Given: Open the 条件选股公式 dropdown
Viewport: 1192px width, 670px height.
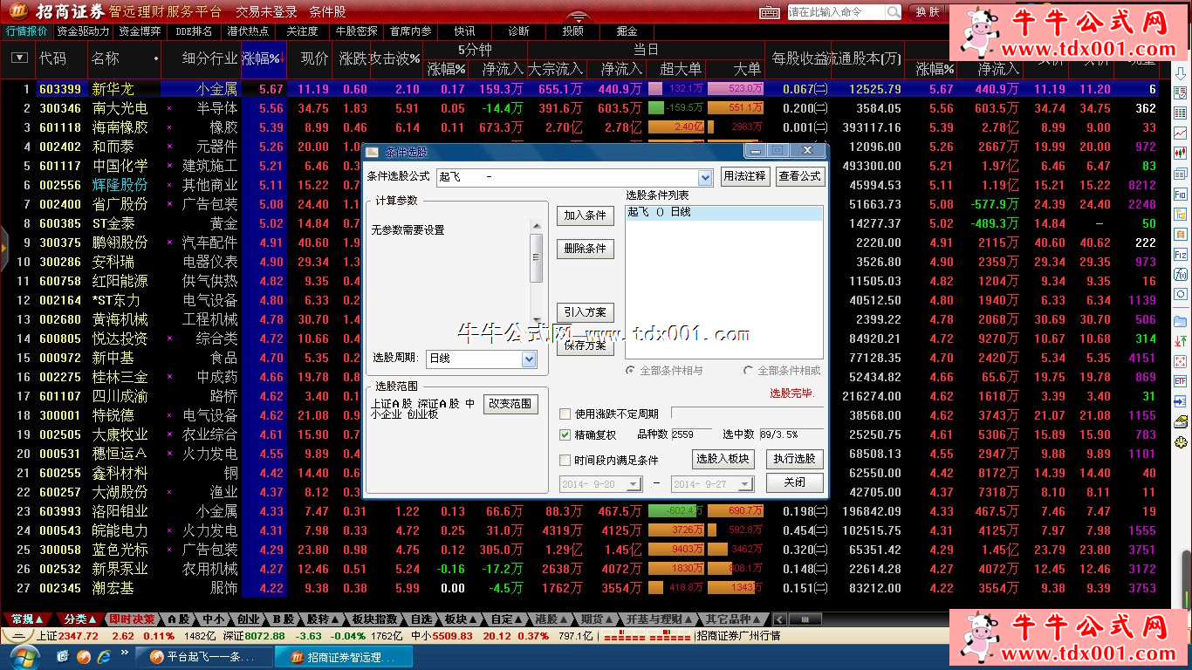Looking at the screenshot, I should coord(705,178).
